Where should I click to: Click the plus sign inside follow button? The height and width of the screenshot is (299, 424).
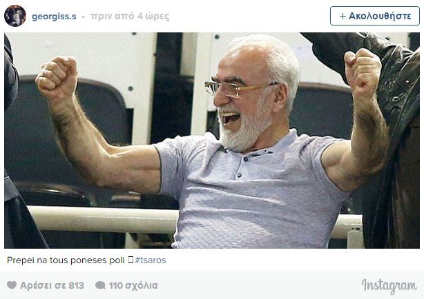(343, 17)
